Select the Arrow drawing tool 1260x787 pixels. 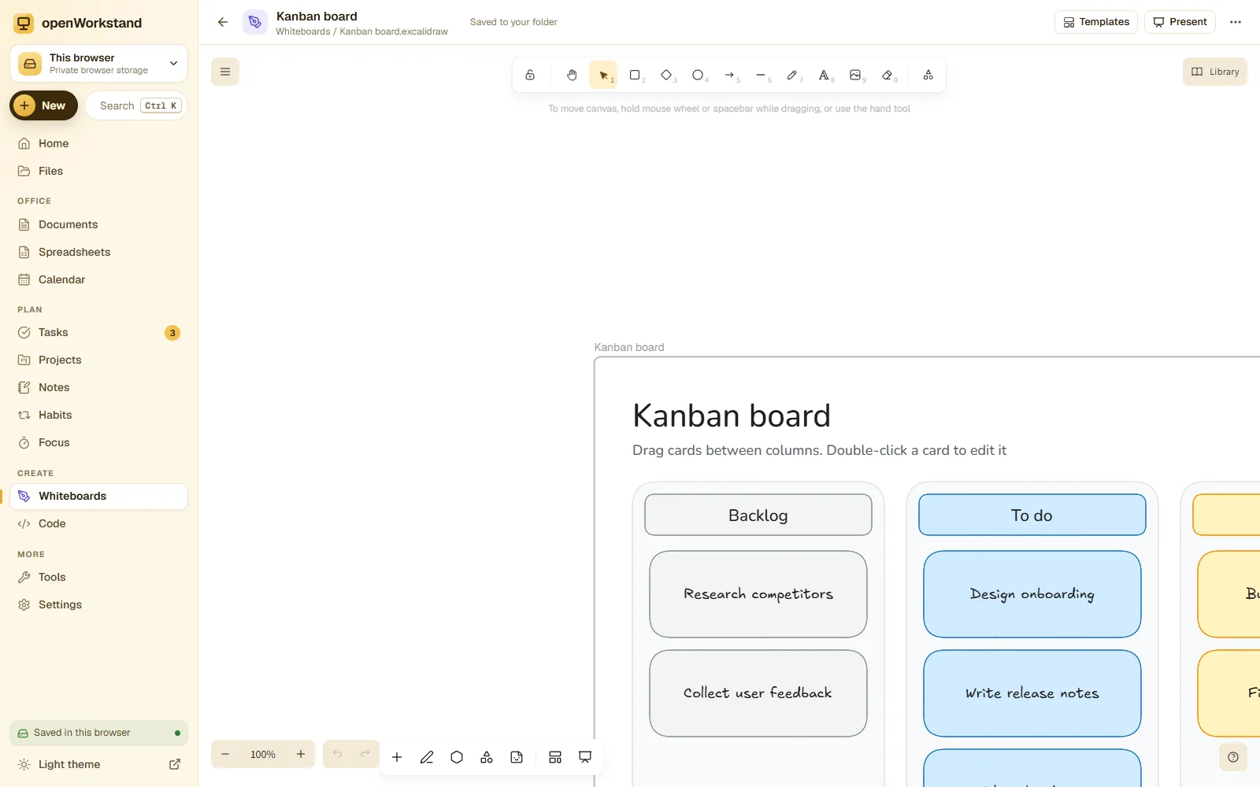coord(729,75)
